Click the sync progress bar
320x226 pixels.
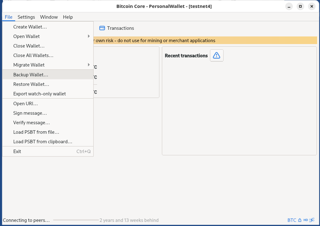76,220
